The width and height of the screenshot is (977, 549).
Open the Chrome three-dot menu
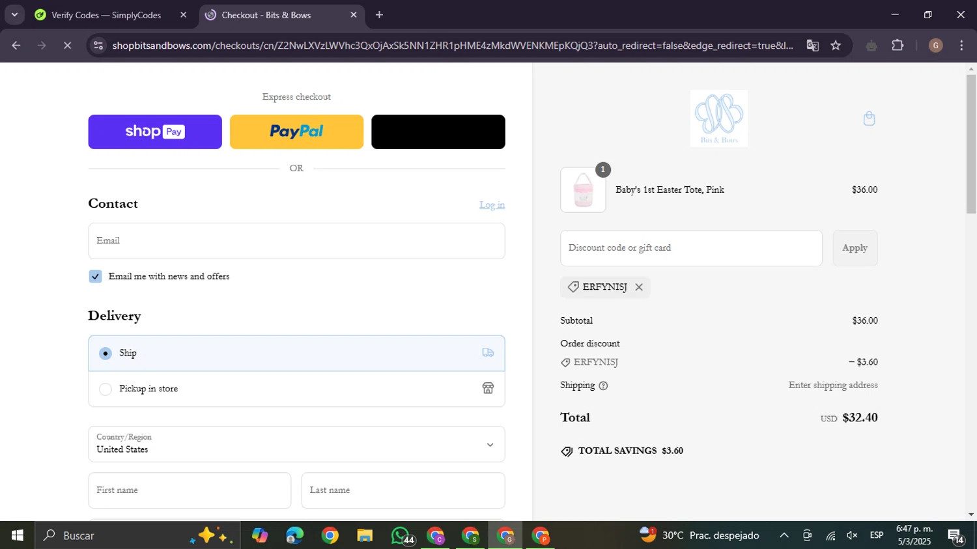click(961, 46)
